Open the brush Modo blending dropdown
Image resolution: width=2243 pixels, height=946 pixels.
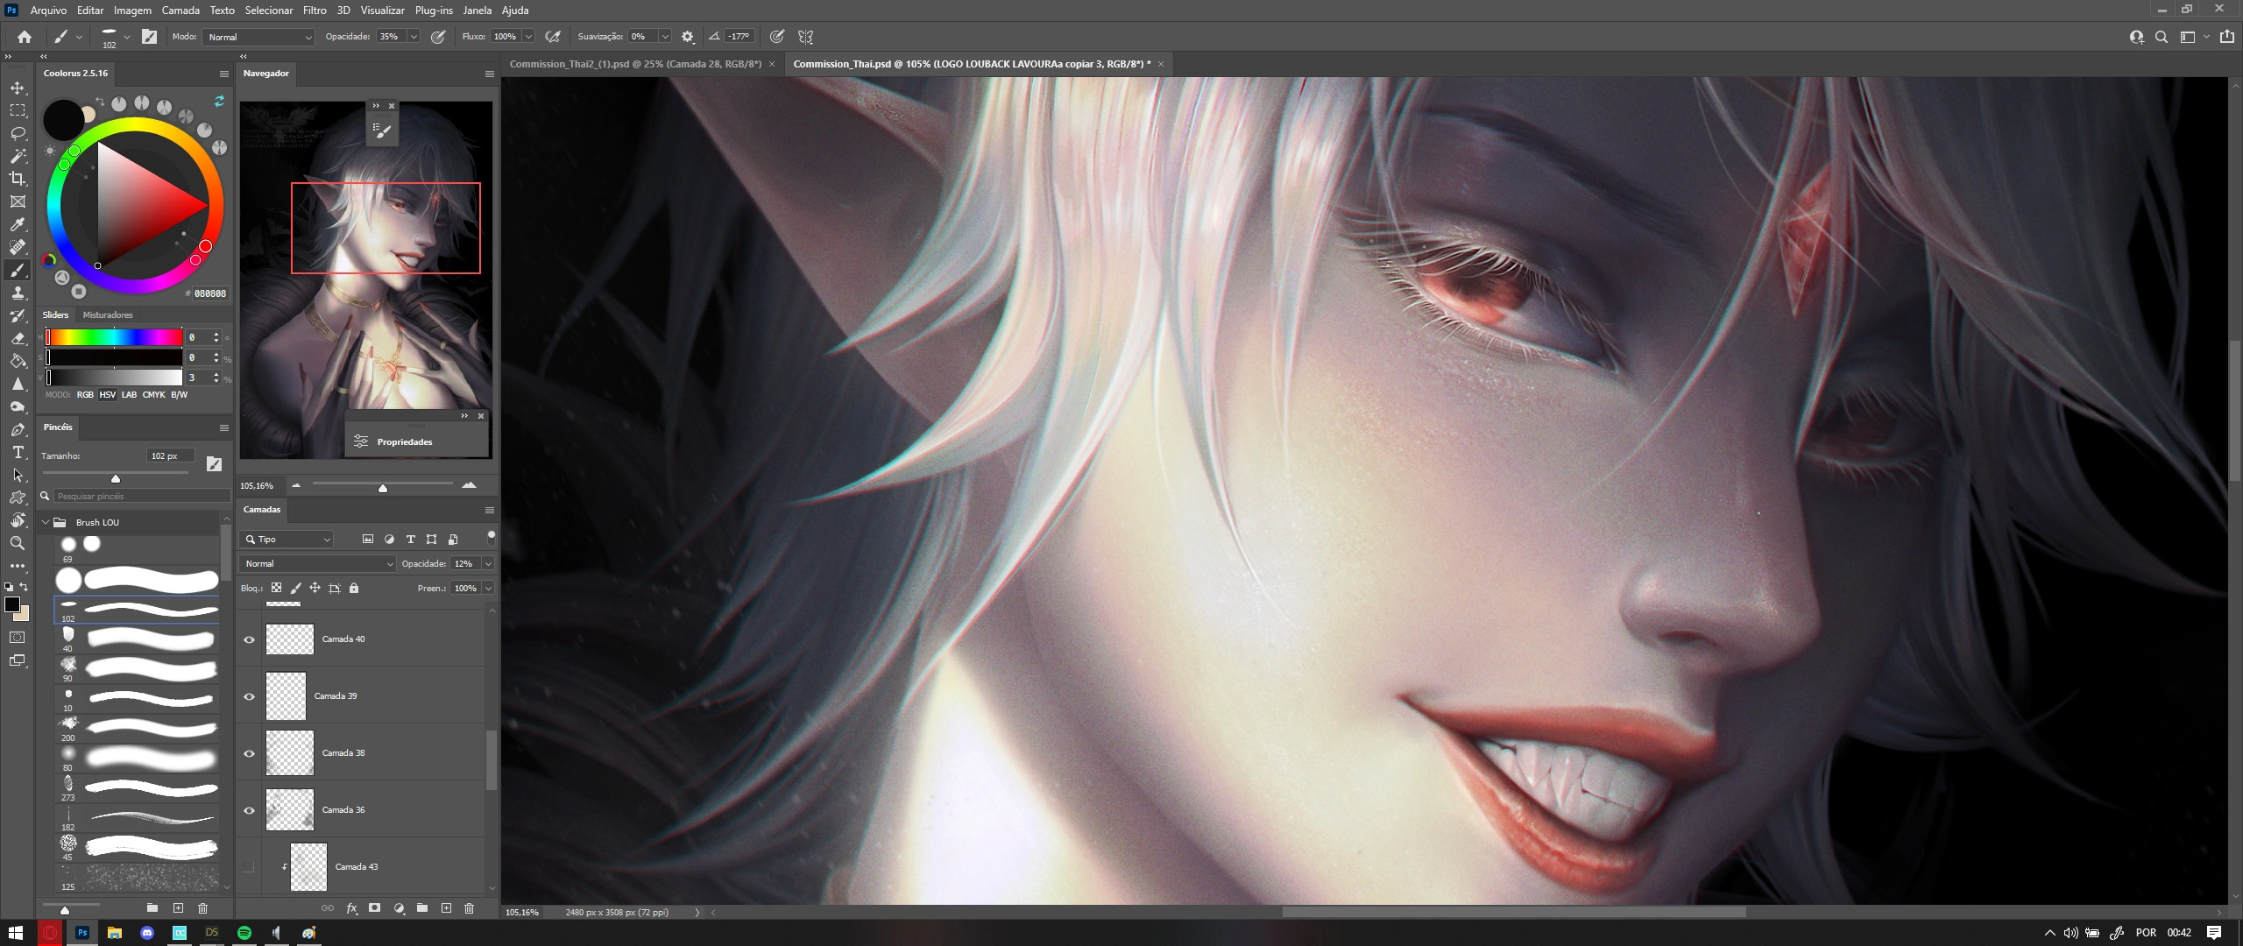tap(258, 37)
